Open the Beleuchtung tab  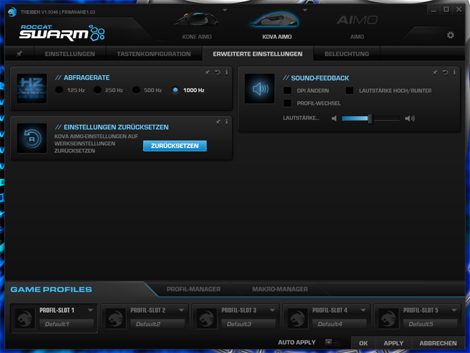coord(346,54)
